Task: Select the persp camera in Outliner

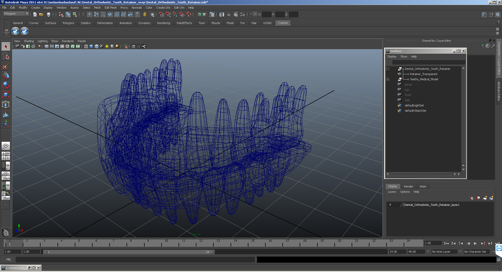Action: pos(408,84)
